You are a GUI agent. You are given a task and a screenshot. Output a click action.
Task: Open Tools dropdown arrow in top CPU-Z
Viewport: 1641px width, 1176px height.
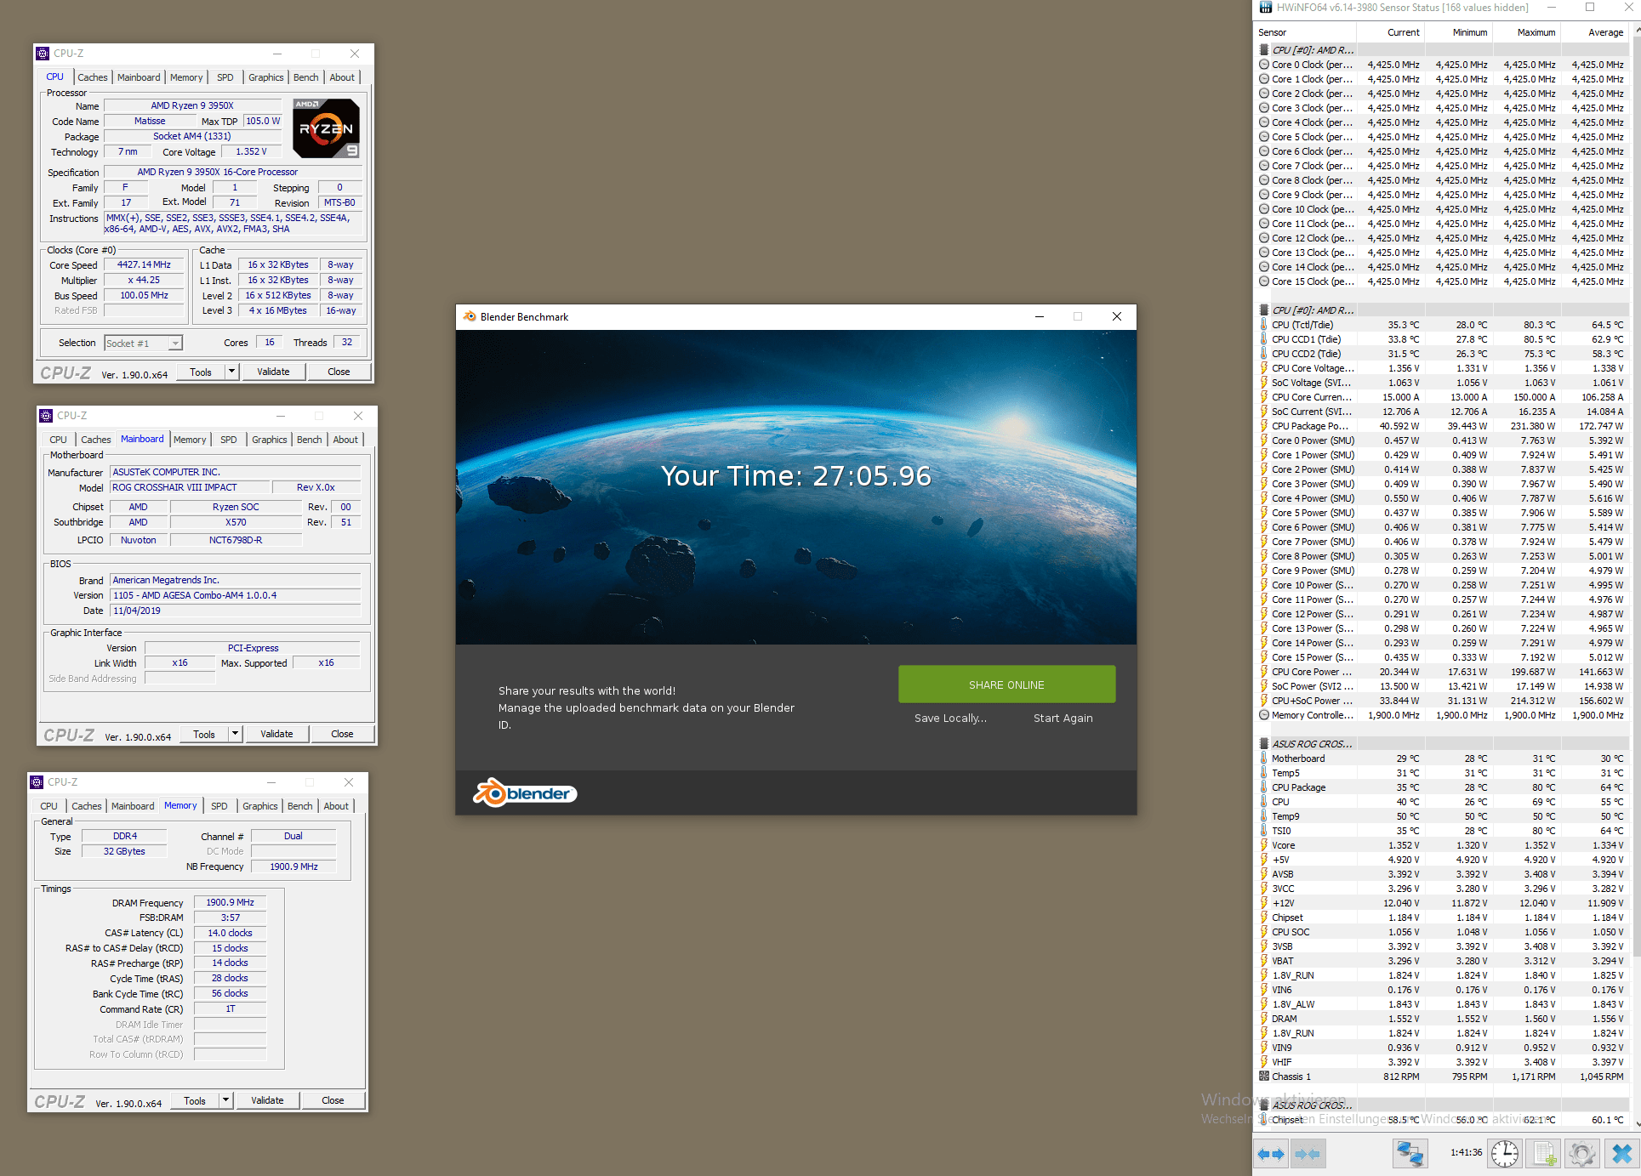pos(231,372)
